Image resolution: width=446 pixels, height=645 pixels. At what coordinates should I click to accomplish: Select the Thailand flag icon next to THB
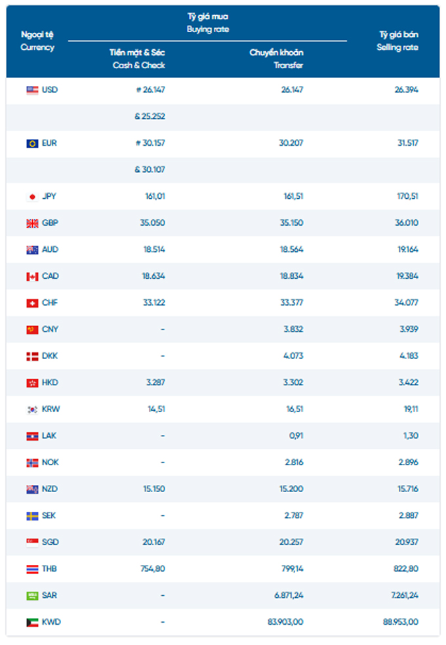[x=32, y=570]
